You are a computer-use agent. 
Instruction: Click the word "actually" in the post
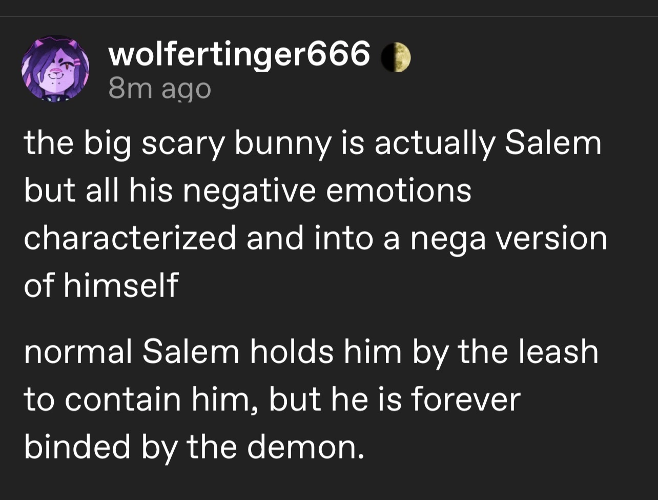click(x=435, y=144)
